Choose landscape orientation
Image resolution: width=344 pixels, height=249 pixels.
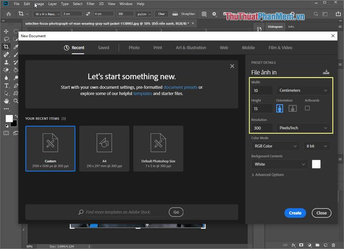click(x=293, y=108)
